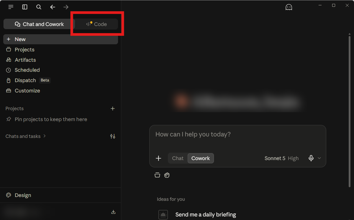Click the 'How can I help you today?' field
Image resolution: width=354 pixels, height=220 pixels.
237,135
